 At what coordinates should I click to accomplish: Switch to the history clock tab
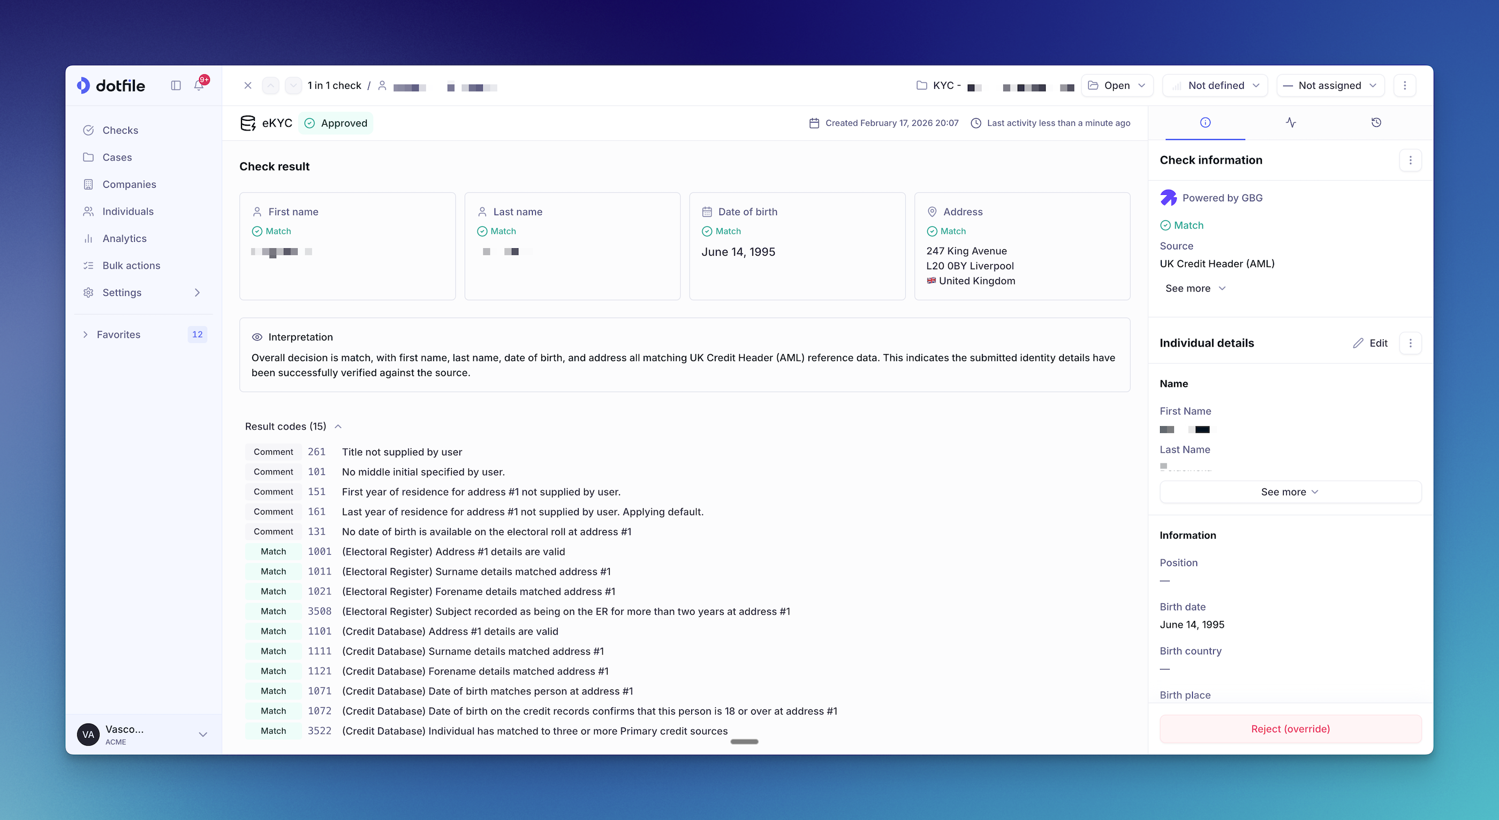pyautogui.click(x=1376, y=122)
